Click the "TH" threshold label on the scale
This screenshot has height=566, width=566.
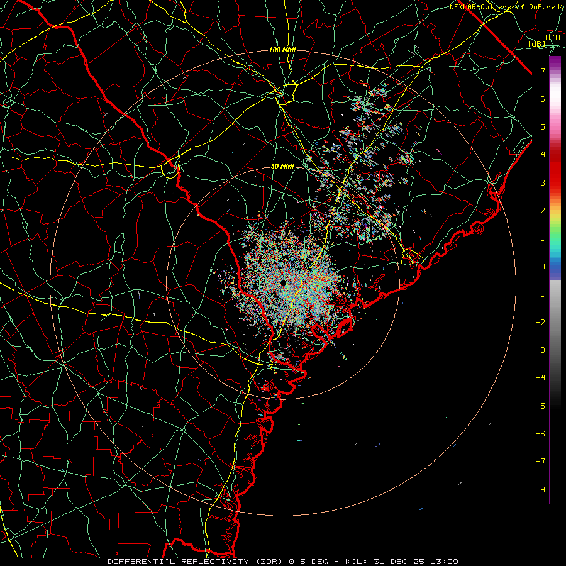[540, 490]
